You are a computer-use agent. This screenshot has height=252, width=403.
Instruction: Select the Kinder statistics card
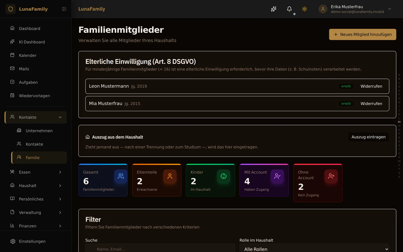pyautogui.click(x=210, y=180)
